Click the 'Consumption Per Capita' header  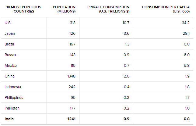(x=166, y=9)
